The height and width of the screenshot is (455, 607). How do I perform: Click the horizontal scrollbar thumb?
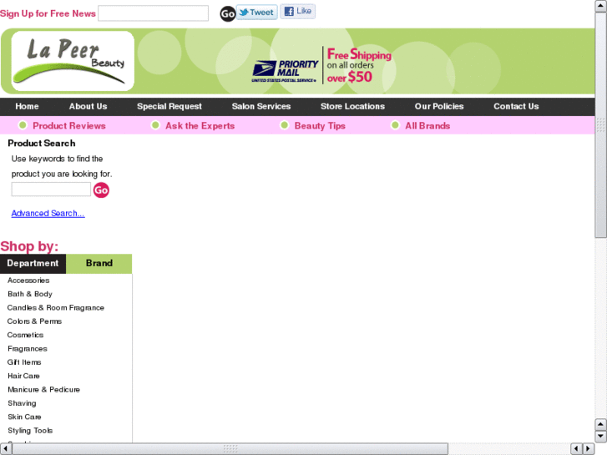click(230, 449)
